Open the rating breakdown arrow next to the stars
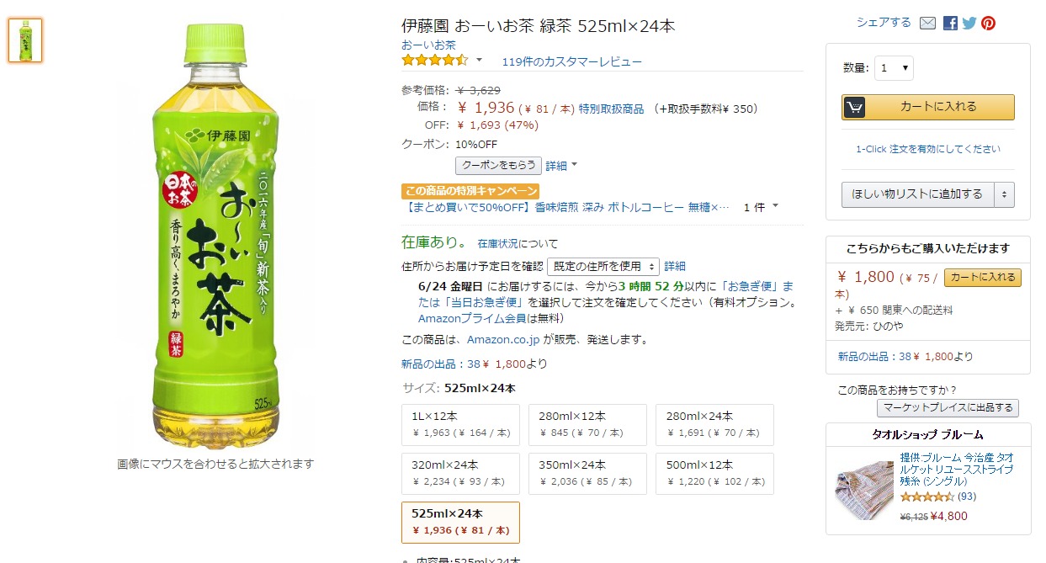The image size is (1046, 563). pyautogui.click(x=480, y=60)
